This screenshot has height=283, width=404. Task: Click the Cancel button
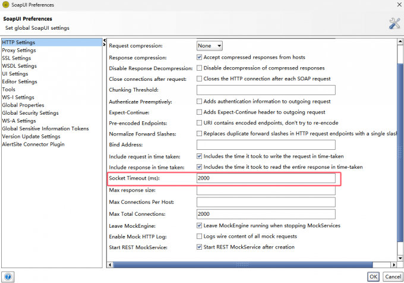393,277
